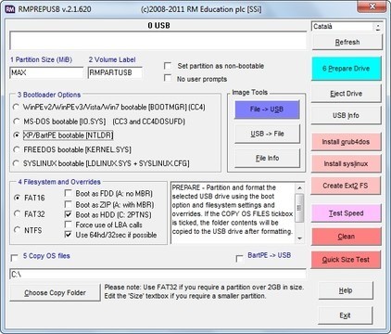Toggle Boot as HDD (C: 2PTNS) checkbox
The width and height of the screenshot is (391, 334).
(x=69, y=214)
